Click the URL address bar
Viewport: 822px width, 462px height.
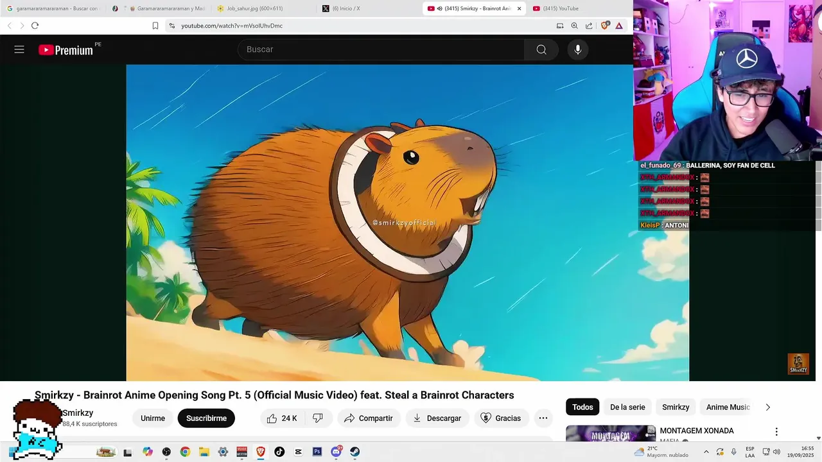pyautogui.click(x=360, y=26)
